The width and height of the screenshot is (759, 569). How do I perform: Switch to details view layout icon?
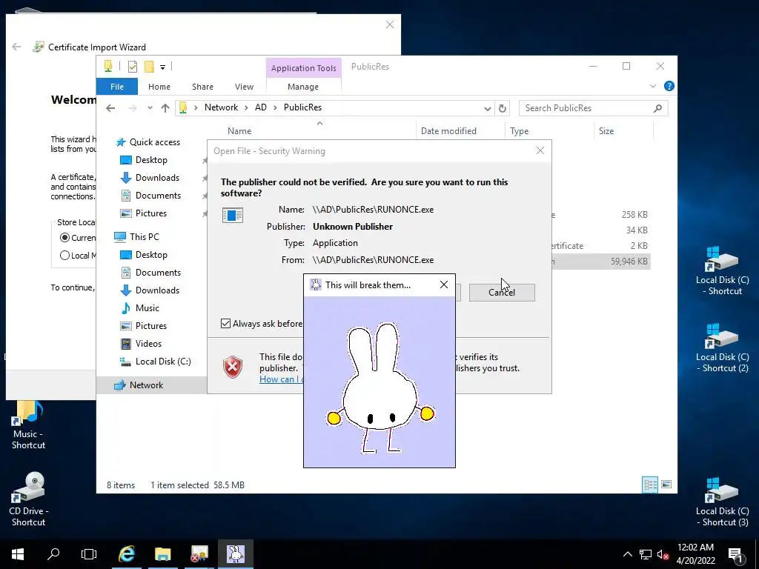(x=650, y=485)
